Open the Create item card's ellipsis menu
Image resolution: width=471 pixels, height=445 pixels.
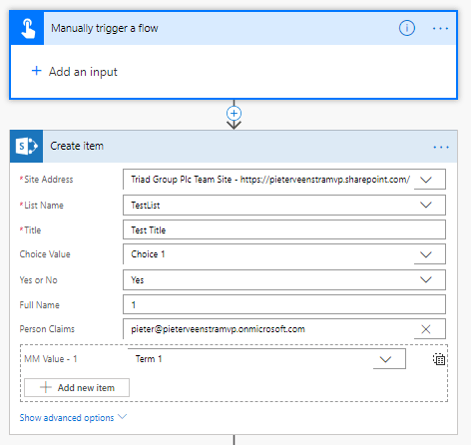441,147
